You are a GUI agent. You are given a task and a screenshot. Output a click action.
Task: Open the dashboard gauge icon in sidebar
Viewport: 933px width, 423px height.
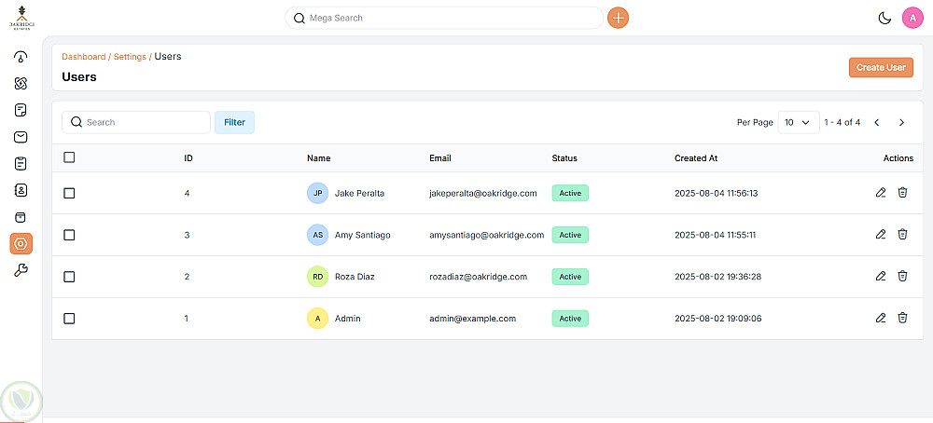click(x=21, y=57)
